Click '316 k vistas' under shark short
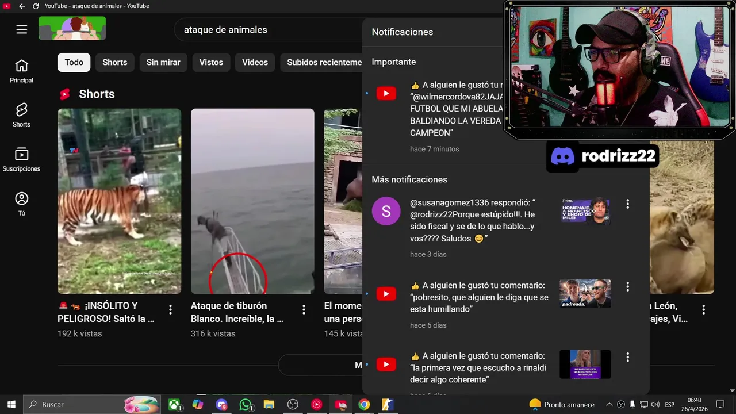Viewport: 736px width, 414px height. pyautogui.click(x=213, y=333)
